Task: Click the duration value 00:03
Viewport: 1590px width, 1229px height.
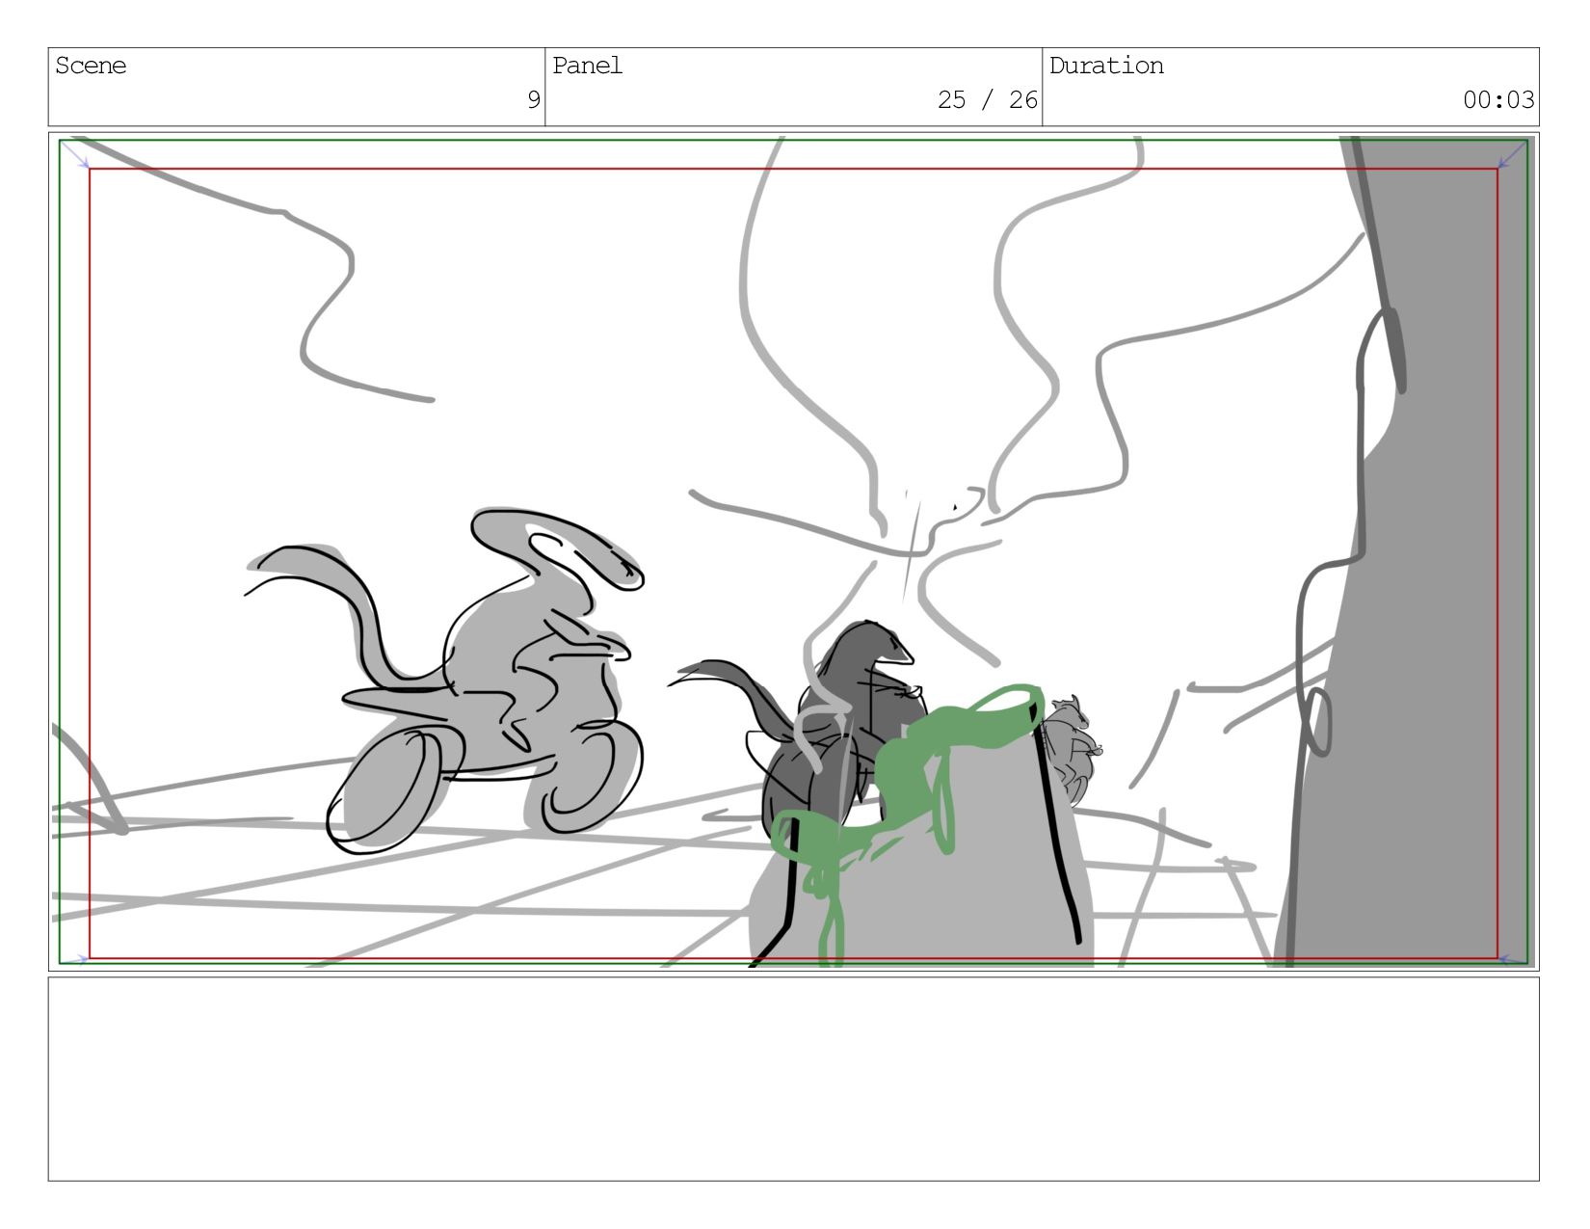Action: coord(1498,99)
